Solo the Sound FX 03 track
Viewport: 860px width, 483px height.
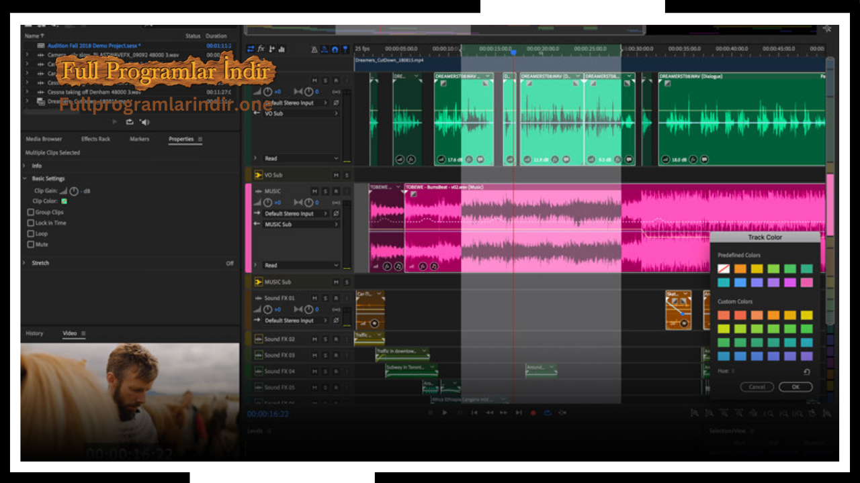click(x=325, y=356)
